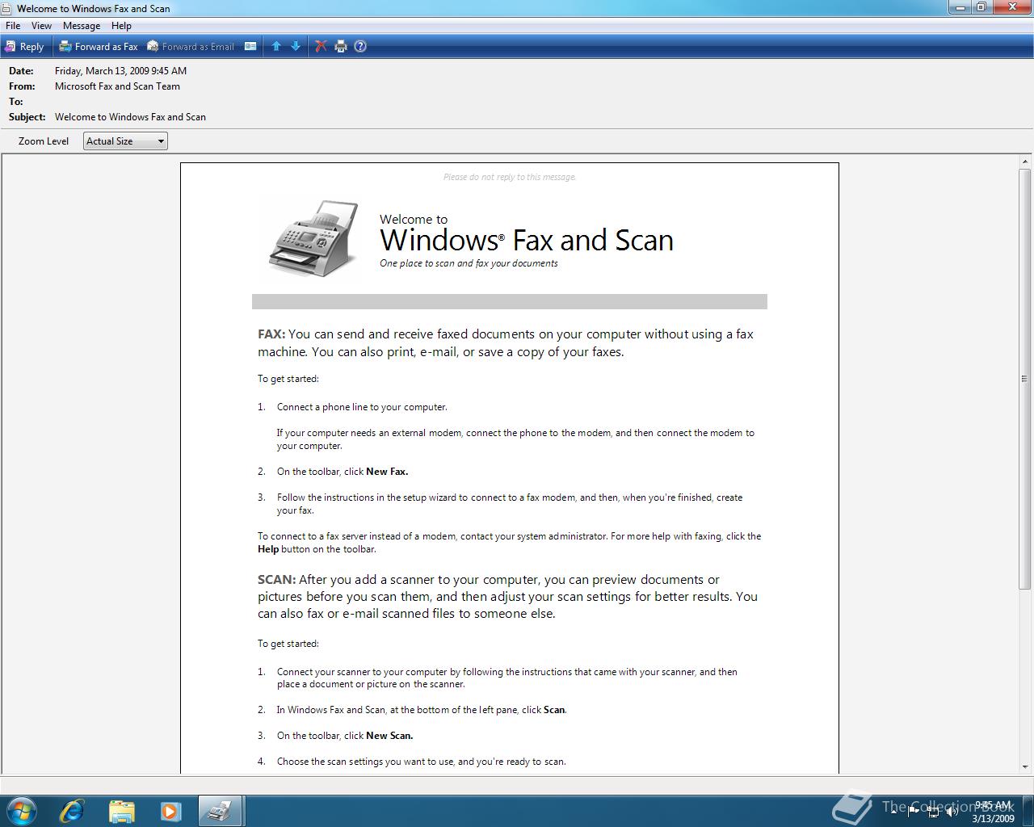Click the Show Desktop button at the taskbar edge

click(x=1028, y=811)
